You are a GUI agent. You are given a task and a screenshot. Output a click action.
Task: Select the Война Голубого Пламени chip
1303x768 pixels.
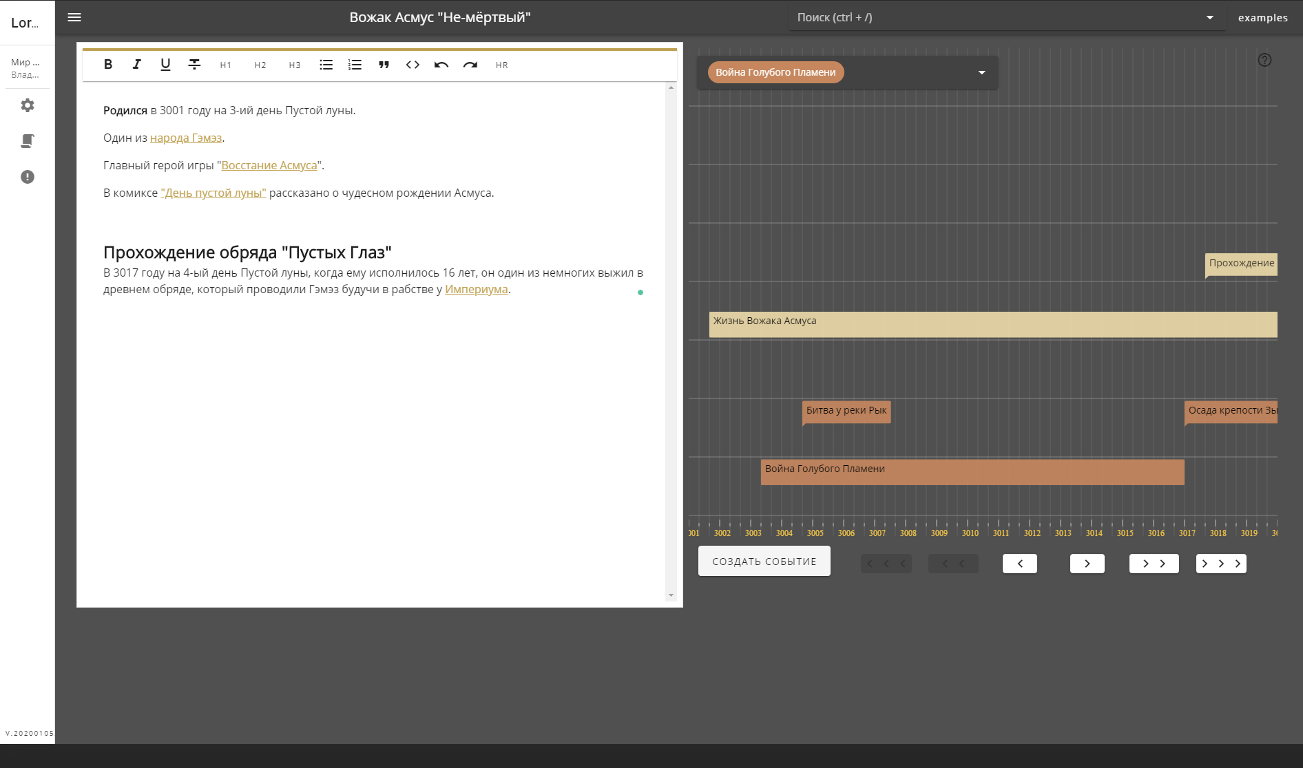pos(775,72)
